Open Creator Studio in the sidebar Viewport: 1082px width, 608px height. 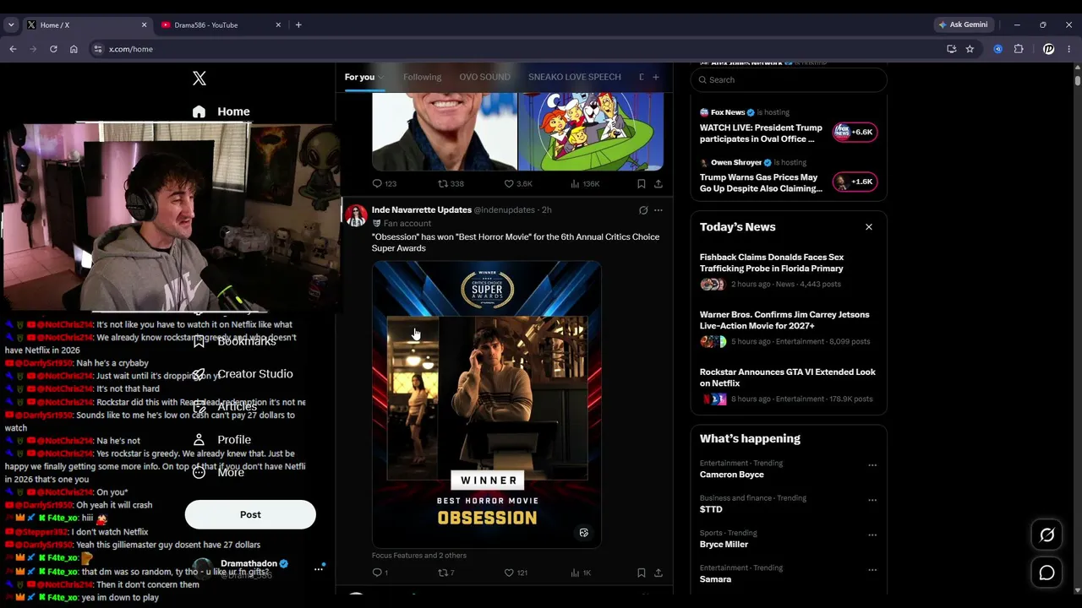[243, 374]
